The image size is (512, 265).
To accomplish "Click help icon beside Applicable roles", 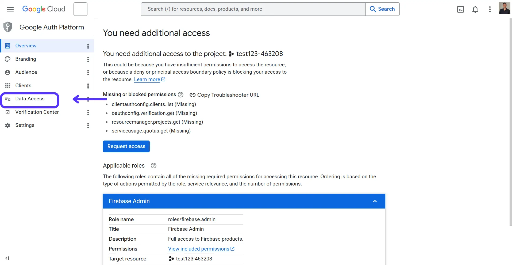I will pos(153,165).
